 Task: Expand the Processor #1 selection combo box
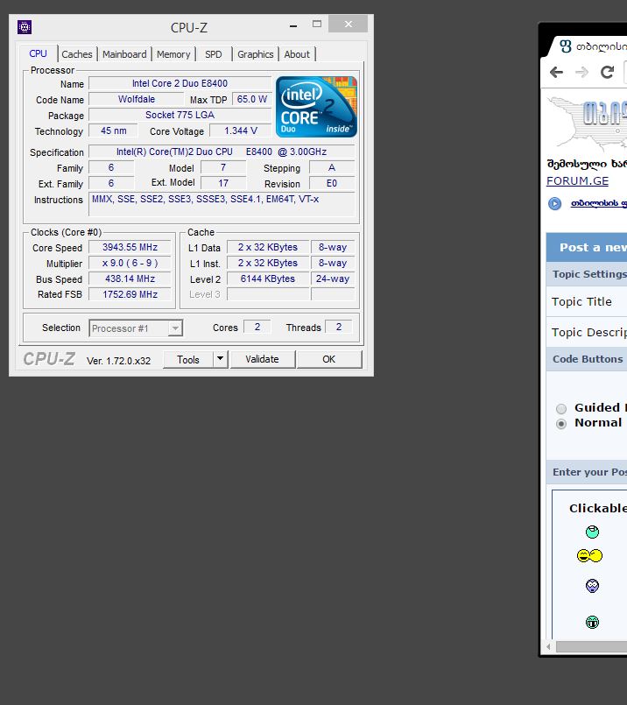175,328
